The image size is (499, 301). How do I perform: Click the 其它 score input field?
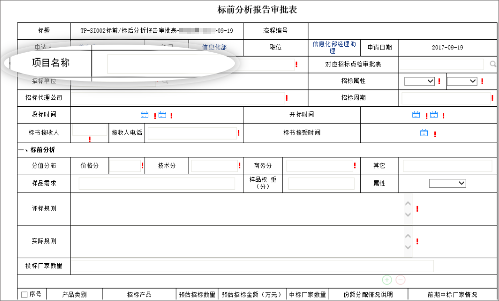[x=447, y=166]
